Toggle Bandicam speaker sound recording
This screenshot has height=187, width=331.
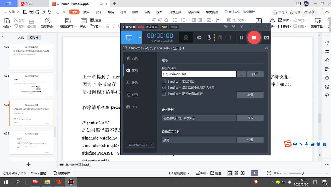point(199,38)
